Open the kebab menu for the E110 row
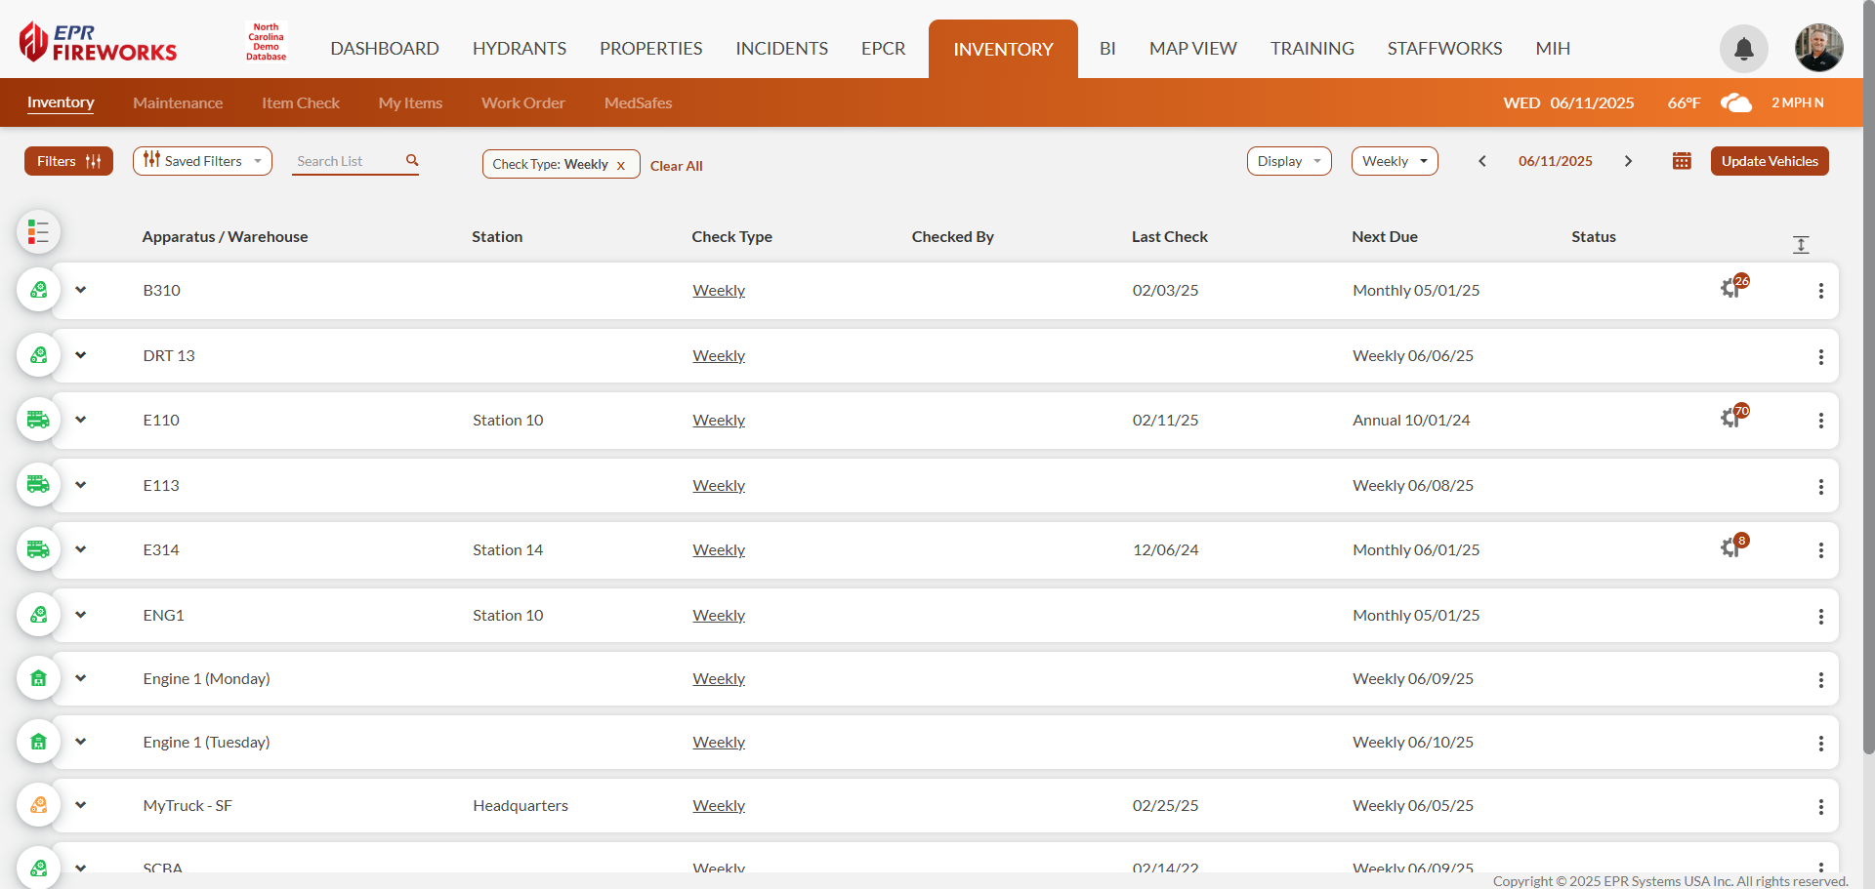 click(1820, 421)
